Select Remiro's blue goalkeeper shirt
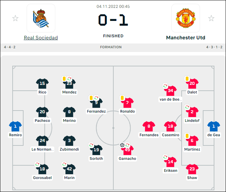This screenshot has height=192, width=226. click(x=15, y=126)
